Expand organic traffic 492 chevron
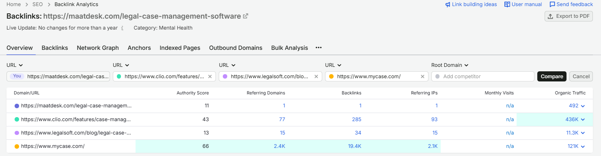The height and width of the screenshot is (156, 601). (583, 106)
